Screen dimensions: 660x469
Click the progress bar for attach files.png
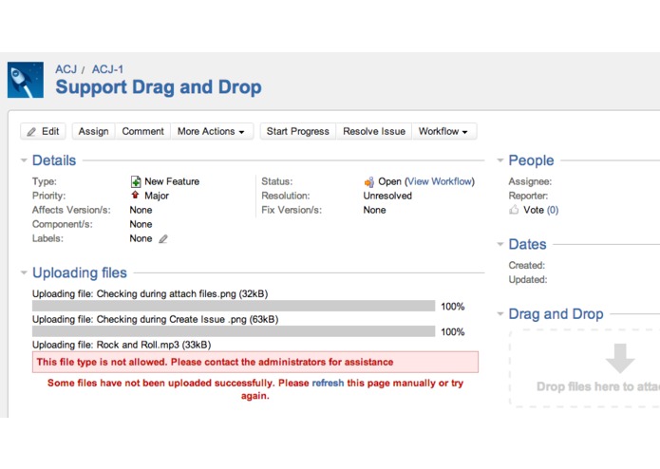click(234, 306)
